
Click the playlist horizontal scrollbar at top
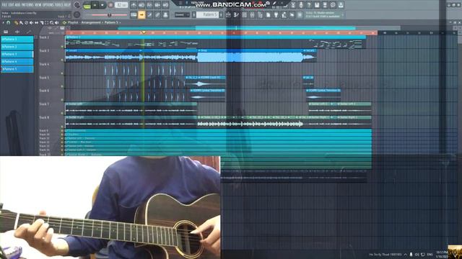pos(237,28)
